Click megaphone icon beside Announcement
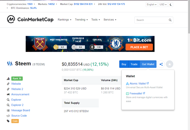The height and width of the screenshot is (130, 190). [x=8, y=94]
